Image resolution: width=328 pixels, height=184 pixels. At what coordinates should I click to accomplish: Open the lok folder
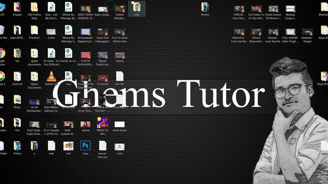pyautogui.click(x=17, y=53)
